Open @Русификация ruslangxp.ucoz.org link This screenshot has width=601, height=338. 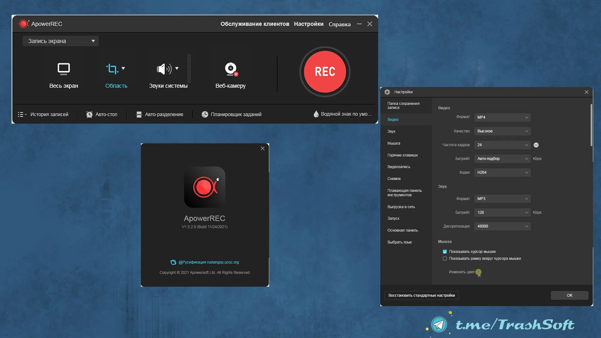[208, 262]
